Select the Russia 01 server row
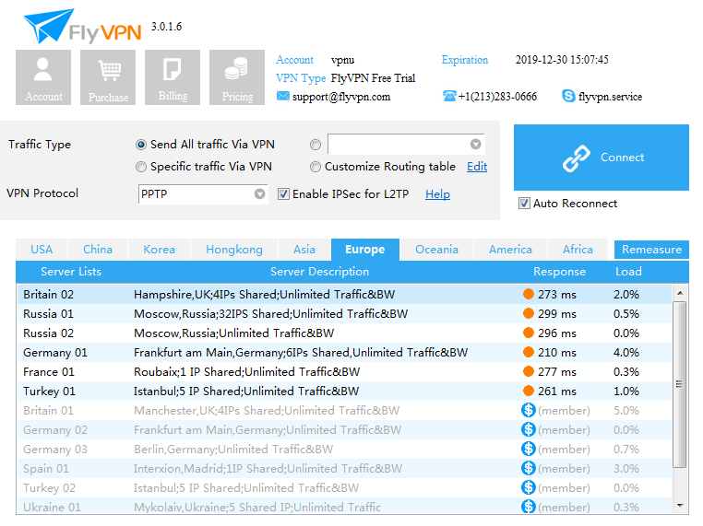The height and width of the screenshot is (526, 703). pyautogui.click(x=344, y=313)
